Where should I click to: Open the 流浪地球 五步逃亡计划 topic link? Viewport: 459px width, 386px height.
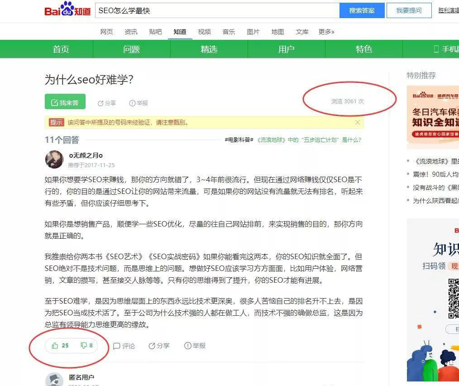pos(309,140)
